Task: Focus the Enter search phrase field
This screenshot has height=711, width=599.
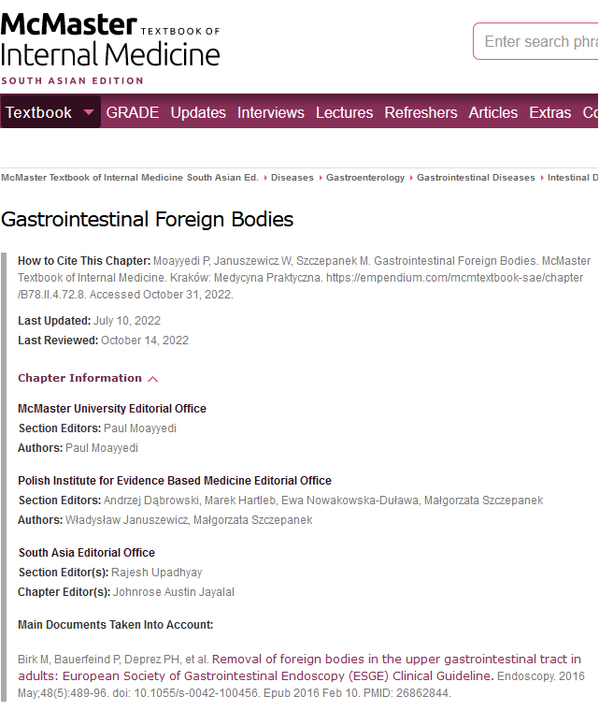Action: [536, 41]
